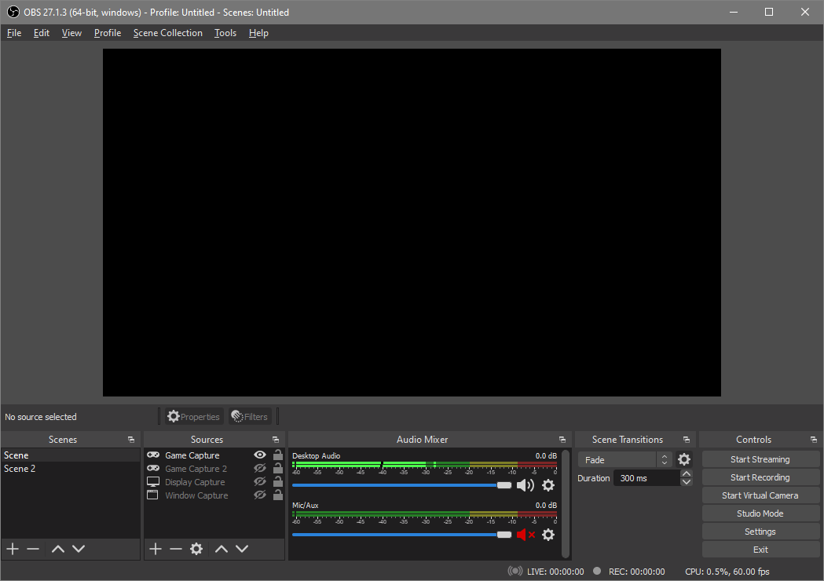Add a new source with plus icon

coord(156,549)
